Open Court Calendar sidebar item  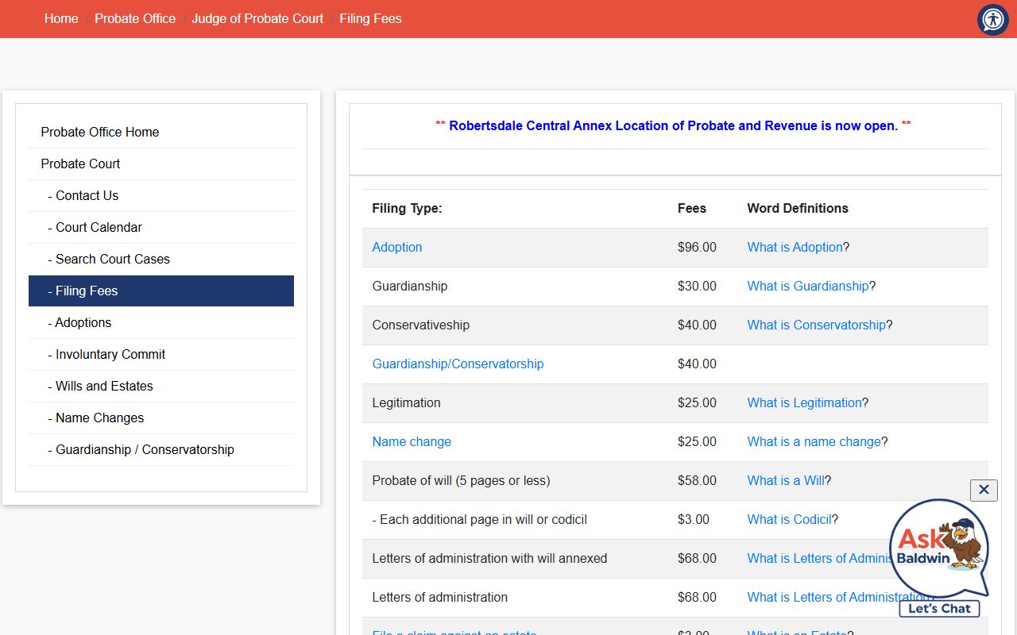[161, 228]
